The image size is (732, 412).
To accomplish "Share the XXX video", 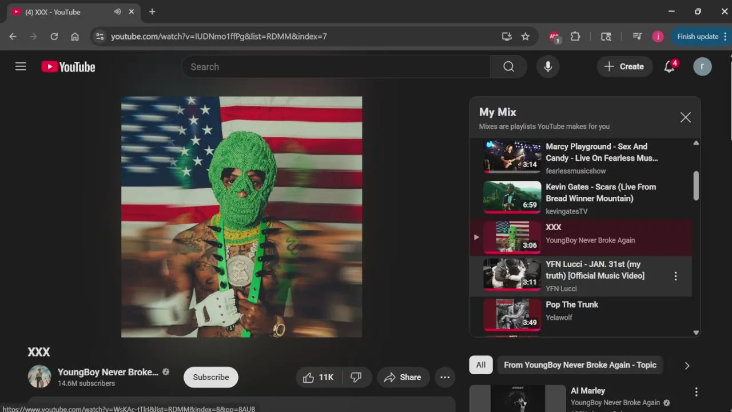I will pyautogui.click(x=403, y=377).
